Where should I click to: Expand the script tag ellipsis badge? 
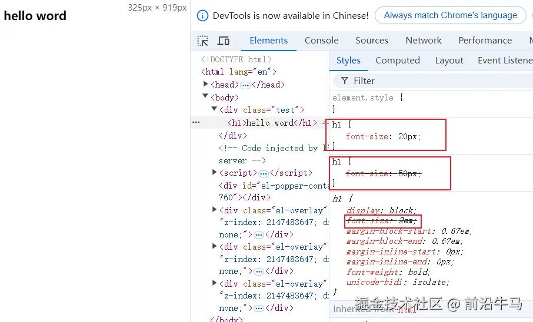pyautogui.click(x=264, y=173)
